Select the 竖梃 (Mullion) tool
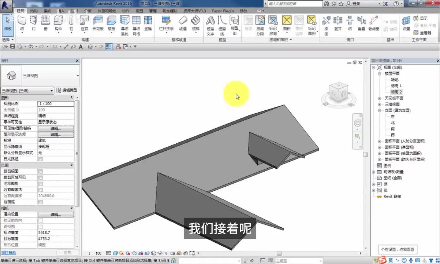Screen dimensions: 440x264 pyautogui.click(x=148, y=23)
